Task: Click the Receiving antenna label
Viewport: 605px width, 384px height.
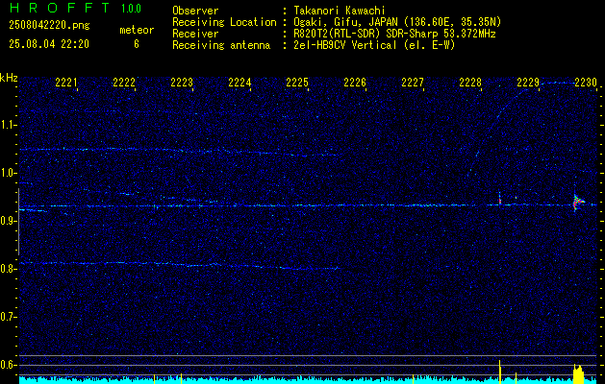Action: [x=221, y=45]
